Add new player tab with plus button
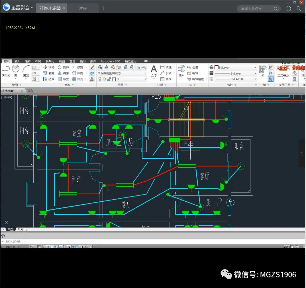The width and height of the screenshot is (306, 288). [103, 8]
